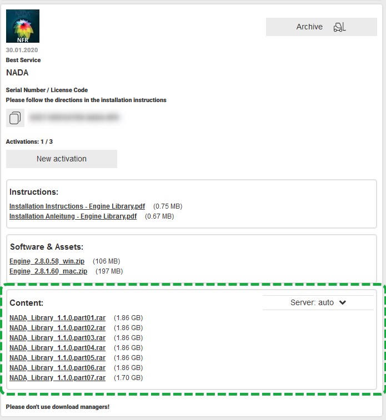The image size is (386, 420).
Task: Download NADA_Library_1.1.0.part07.rar
Action: [57, 378]
